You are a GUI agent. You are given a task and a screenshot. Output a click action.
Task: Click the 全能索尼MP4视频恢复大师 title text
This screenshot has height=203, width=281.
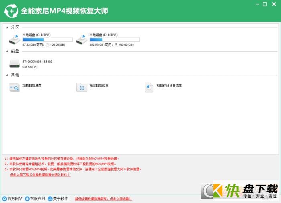(x=64, y=11)
